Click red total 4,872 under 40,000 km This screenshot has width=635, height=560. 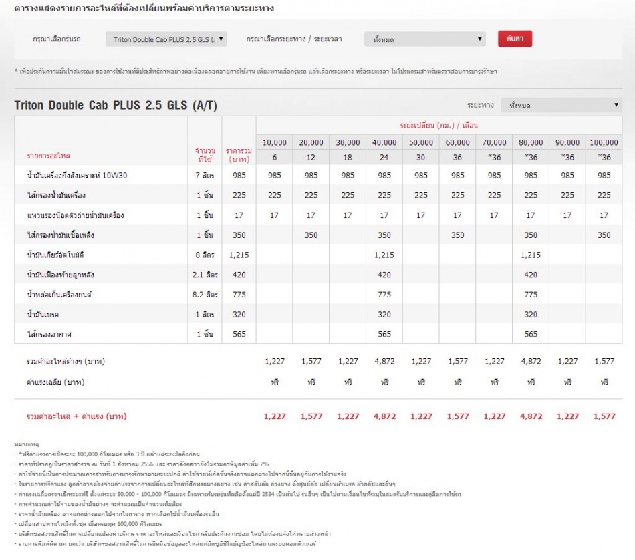(x=384, y=416)
